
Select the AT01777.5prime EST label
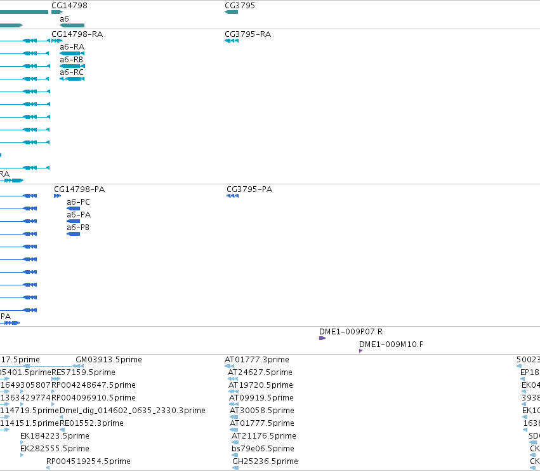pos(261,423)
